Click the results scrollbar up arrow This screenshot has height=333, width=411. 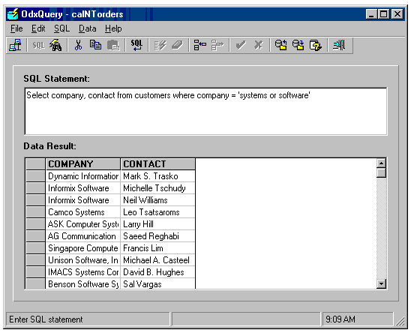(381, 163)
